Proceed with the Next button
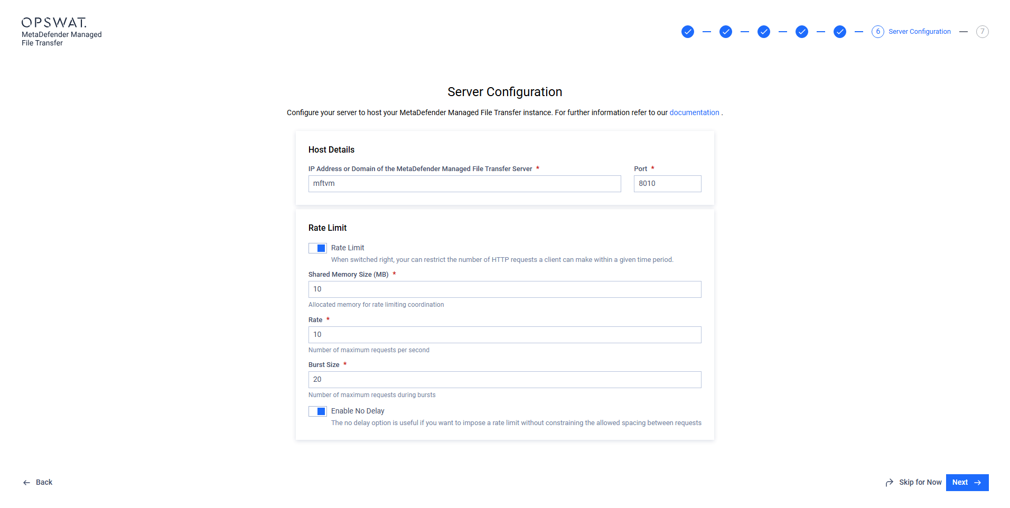 [x=967, y=482]
